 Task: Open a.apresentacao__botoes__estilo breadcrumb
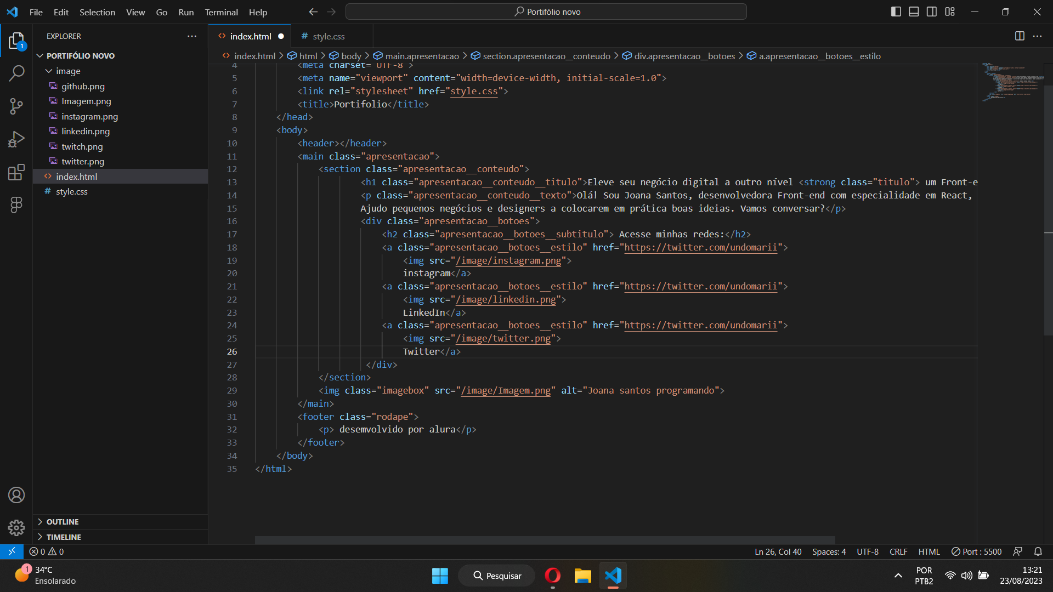814,56
